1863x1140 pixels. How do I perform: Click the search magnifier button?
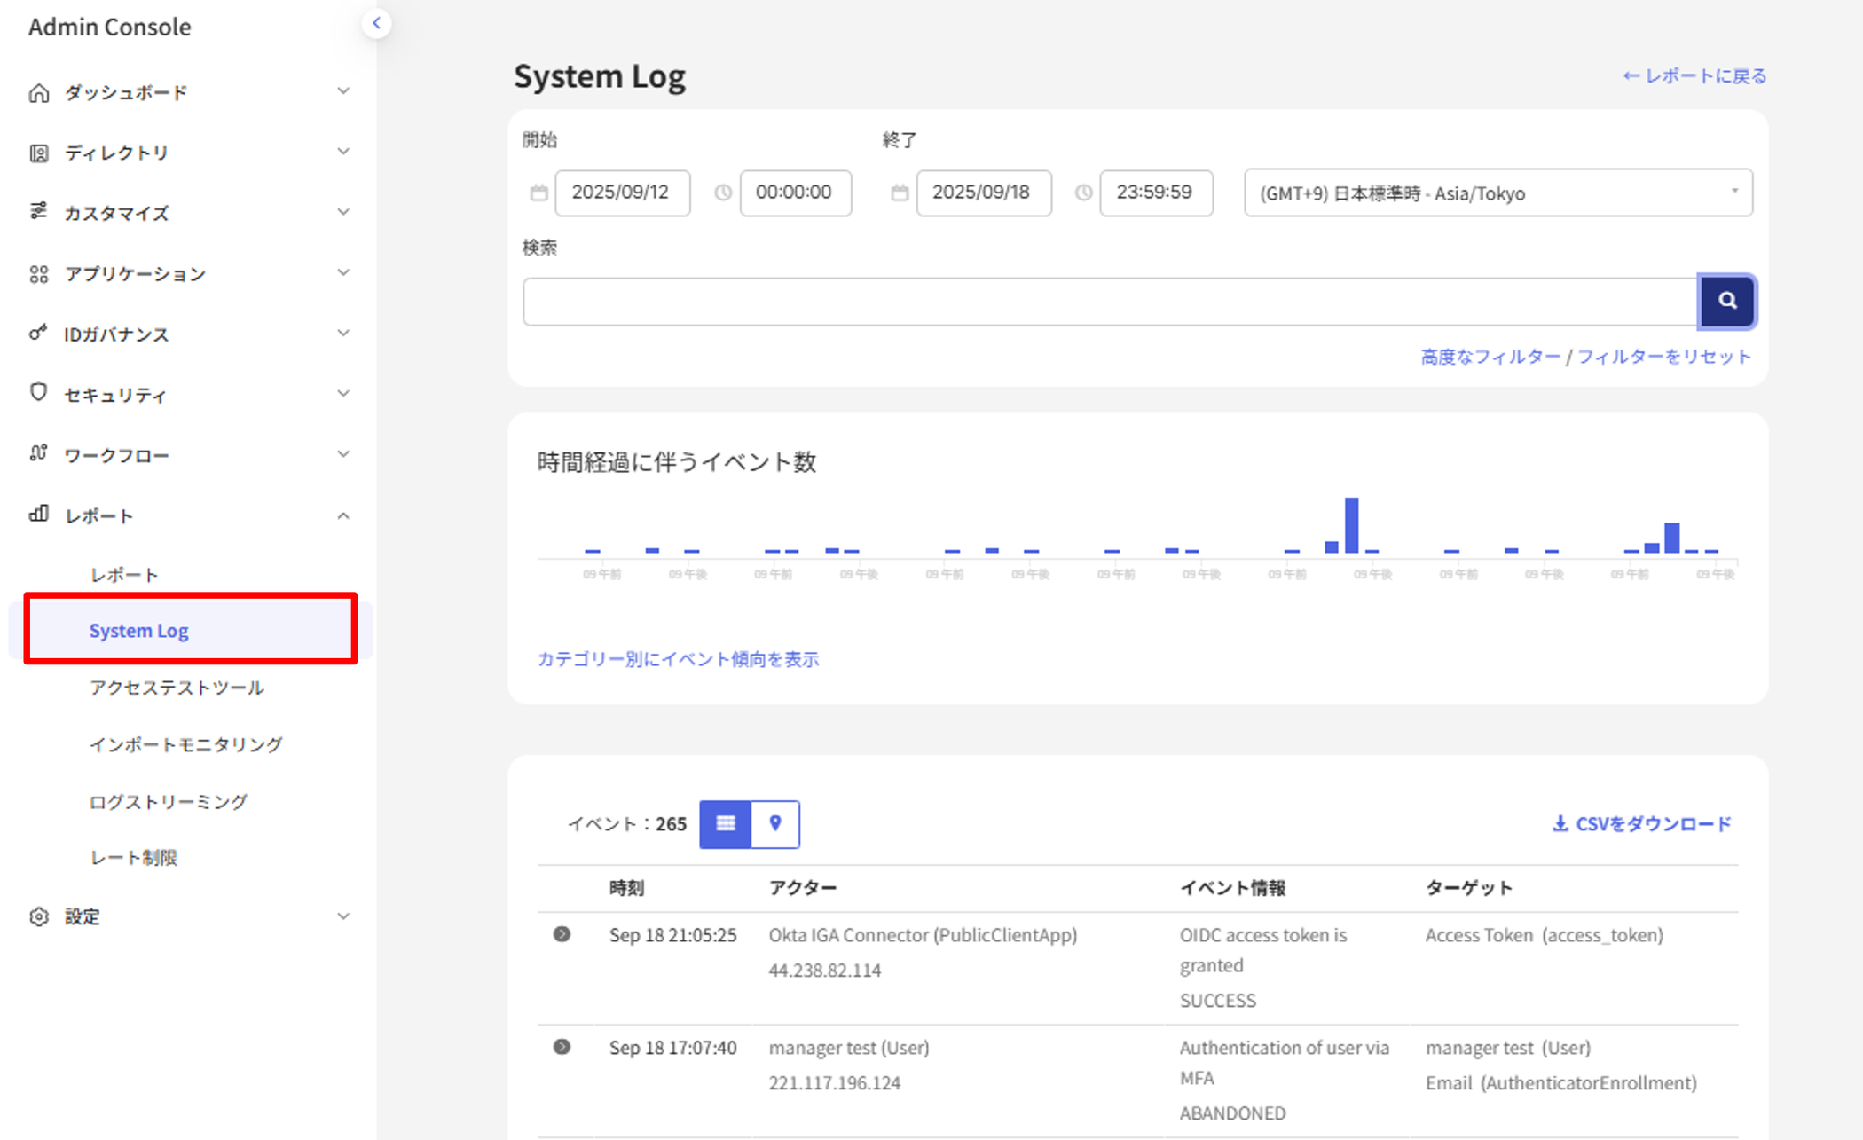pyautogui.click(x=1725, y=301)
